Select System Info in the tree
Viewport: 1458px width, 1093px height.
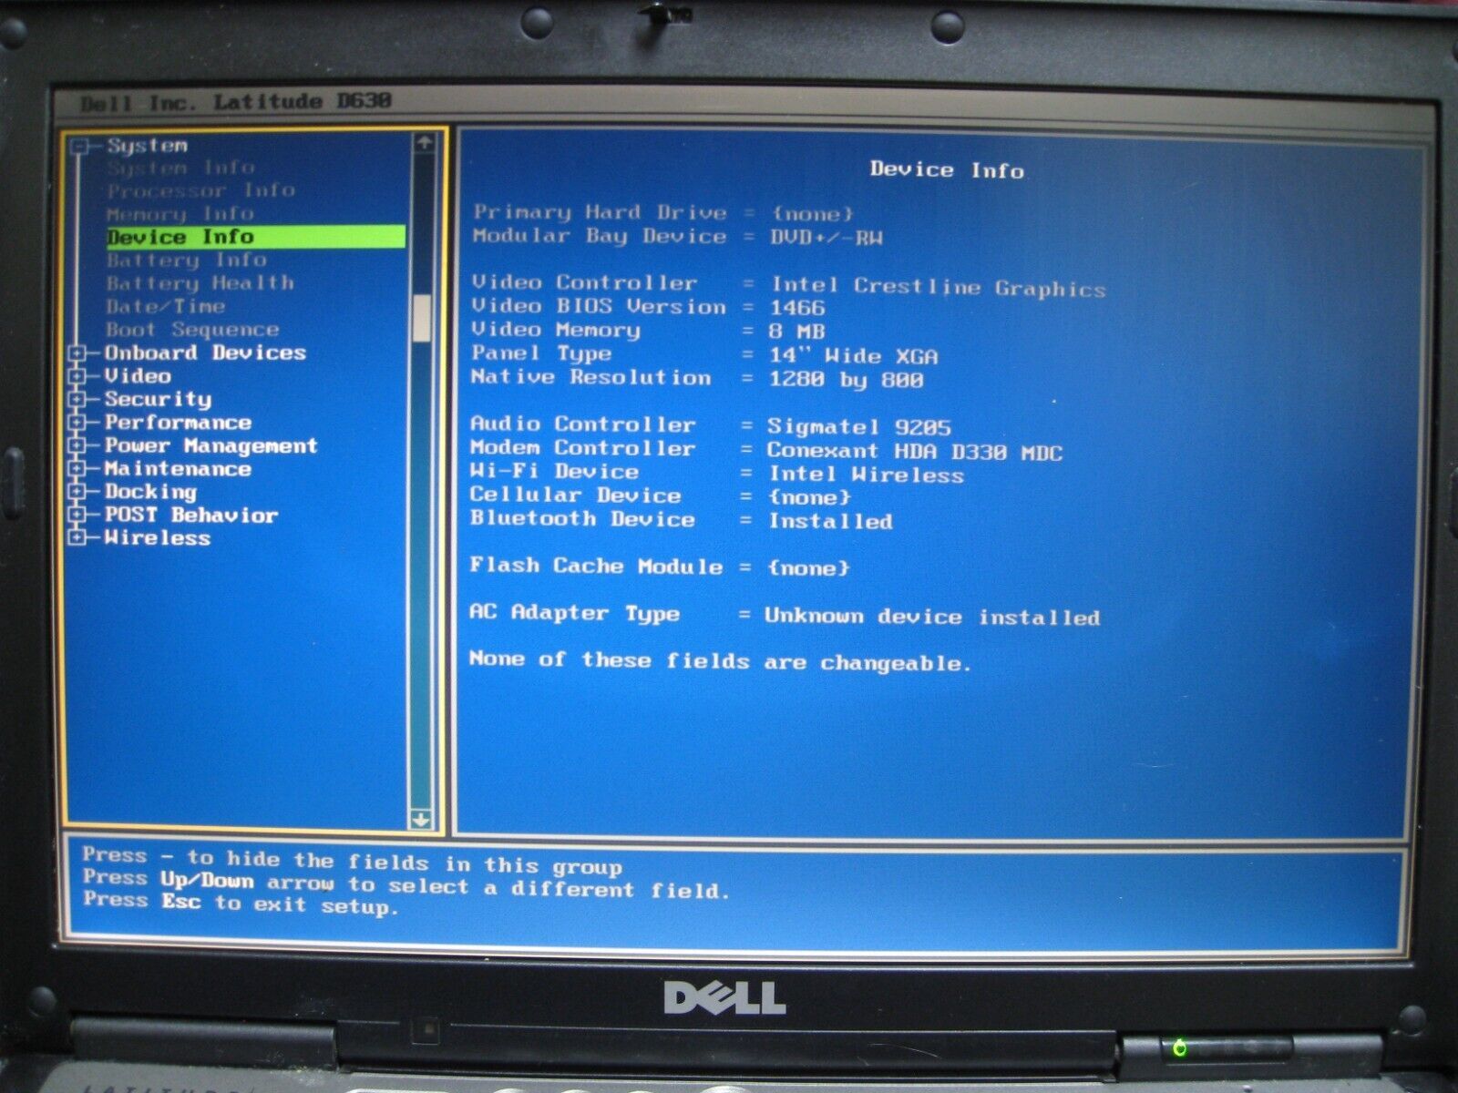(180, 168)
